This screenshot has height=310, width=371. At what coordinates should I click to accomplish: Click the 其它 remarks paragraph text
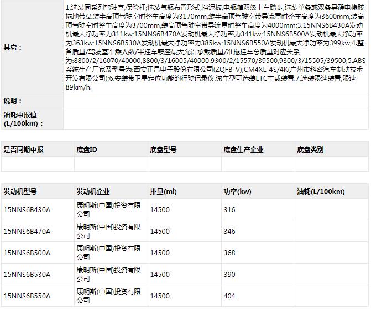[215, 48]
